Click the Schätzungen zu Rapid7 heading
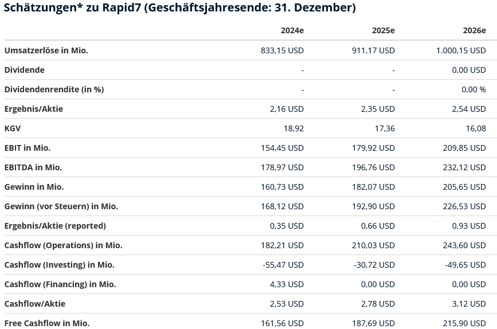This screenshot has width=497, height=329. point(180,8)
